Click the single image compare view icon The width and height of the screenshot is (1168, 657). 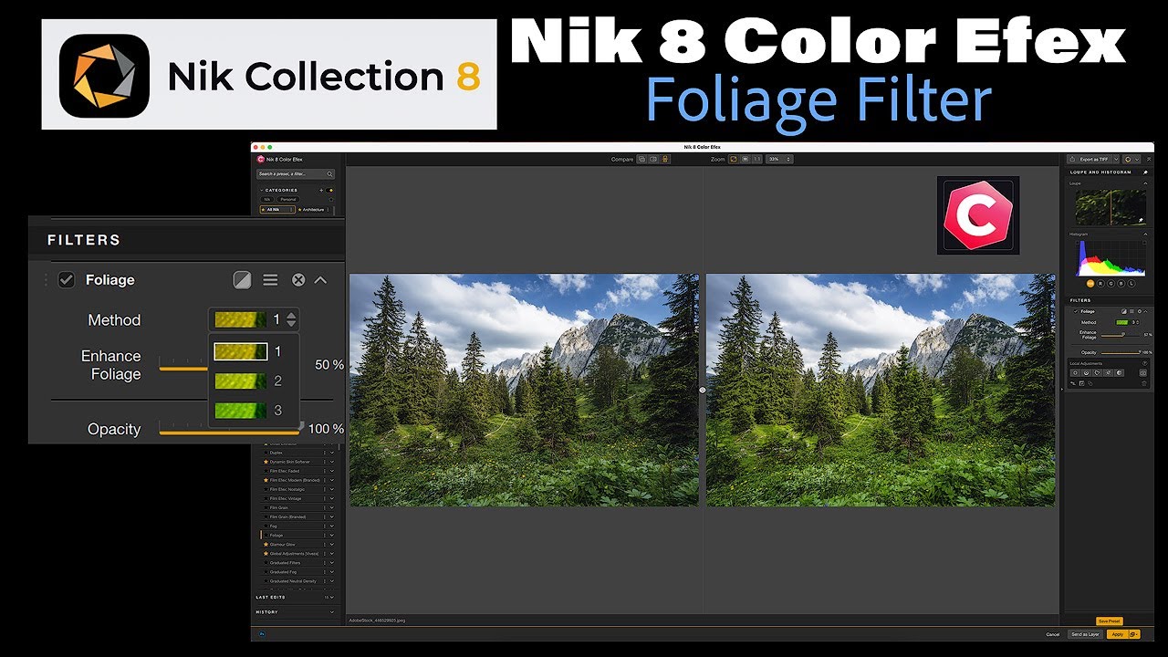click(x=641, y=159)
